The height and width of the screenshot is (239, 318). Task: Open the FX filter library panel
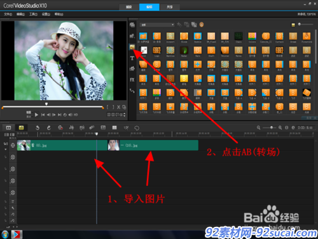[132, 80]
